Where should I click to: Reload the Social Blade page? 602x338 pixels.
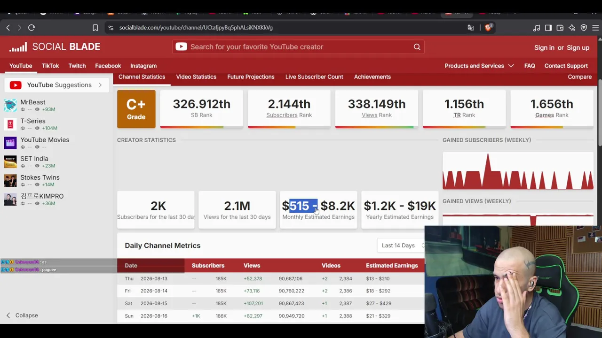pyautogui.click(x=32, y=28)
